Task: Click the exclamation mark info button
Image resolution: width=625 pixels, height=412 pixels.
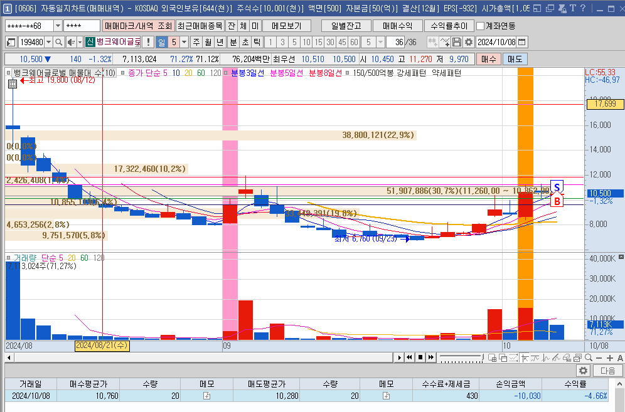Action: click(148, 42)
